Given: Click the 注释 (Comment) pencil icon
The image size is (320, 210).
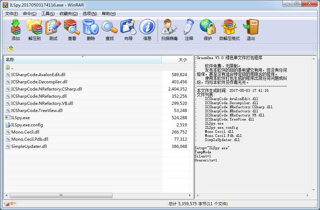Looking at the screenshot, I should pos(189,27).
